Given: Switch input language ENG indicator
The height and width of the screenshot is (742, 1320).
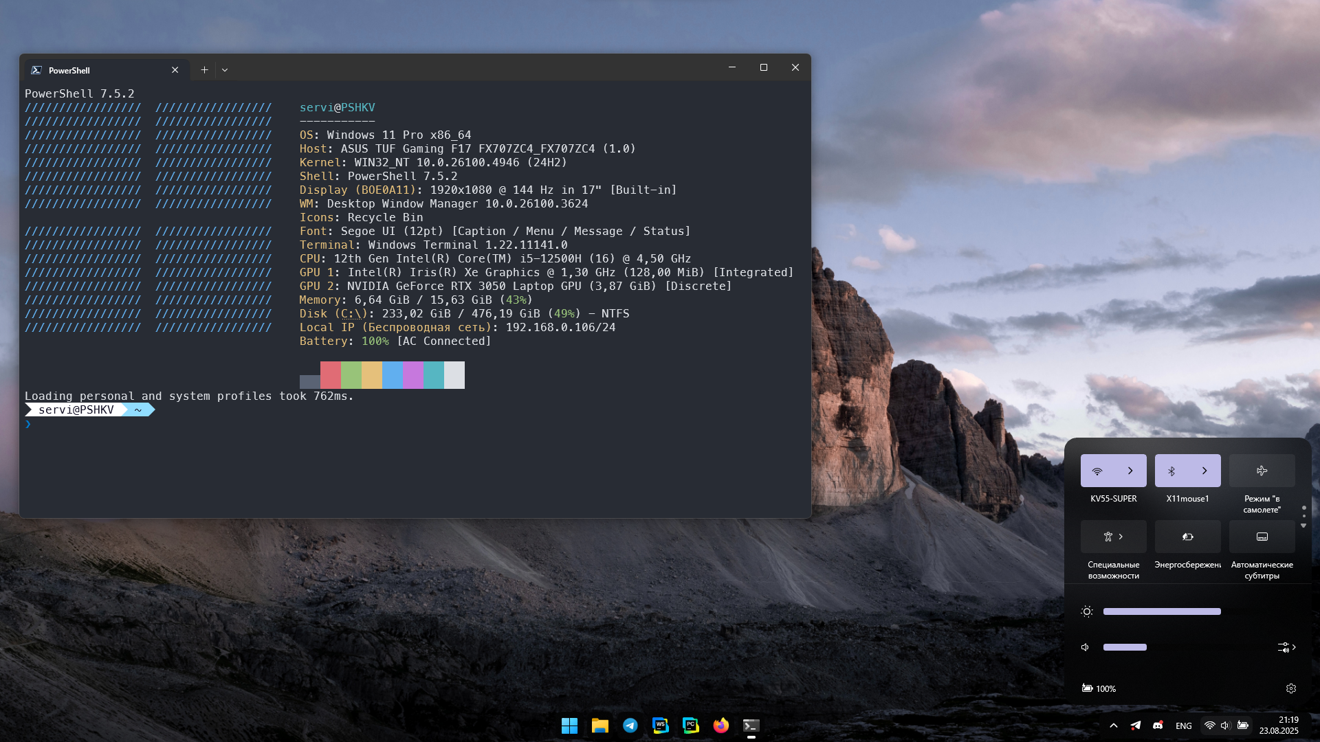Looking at the screenshot, I should click(x=1184, y=726).
